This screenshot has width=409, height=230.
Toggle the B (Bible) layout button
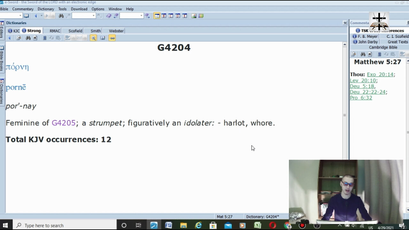click(x=164, y=16)
